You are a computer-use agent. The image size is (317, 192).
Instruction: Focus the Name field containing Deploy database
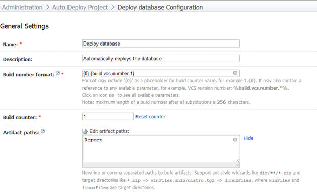(x=161, y=44)
